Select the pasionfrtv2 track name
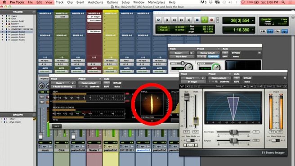Image resolution: width=295 pixels, height=166 pixels. click(x=143, y=150)
